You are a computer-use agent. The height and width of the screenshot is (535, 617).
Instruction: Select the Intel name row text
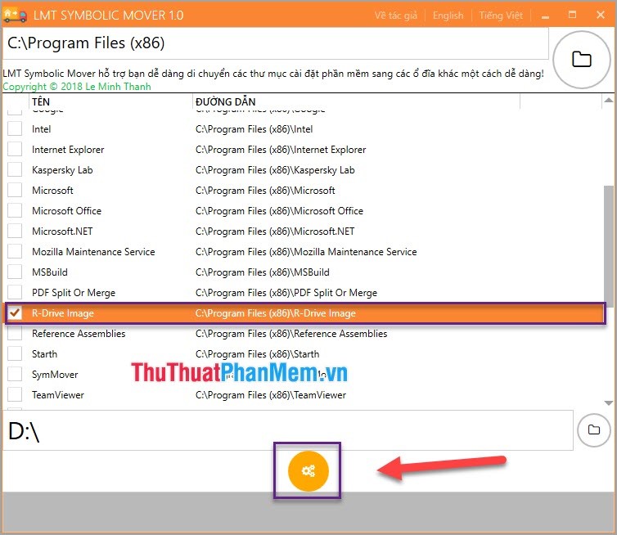[x=41, y=129]
